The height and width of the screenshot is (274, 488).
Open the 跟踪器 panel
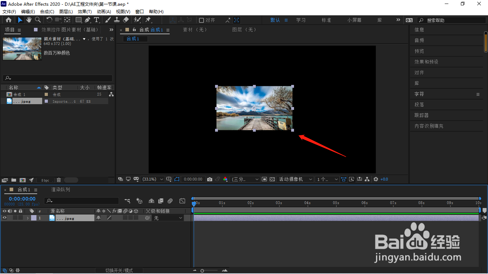pos(422,115)
